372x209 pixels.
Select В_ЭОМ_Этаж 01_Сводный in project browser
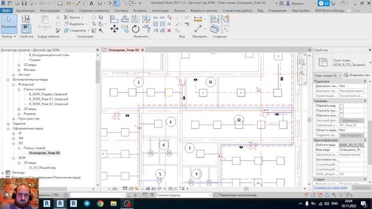(48, 99)
